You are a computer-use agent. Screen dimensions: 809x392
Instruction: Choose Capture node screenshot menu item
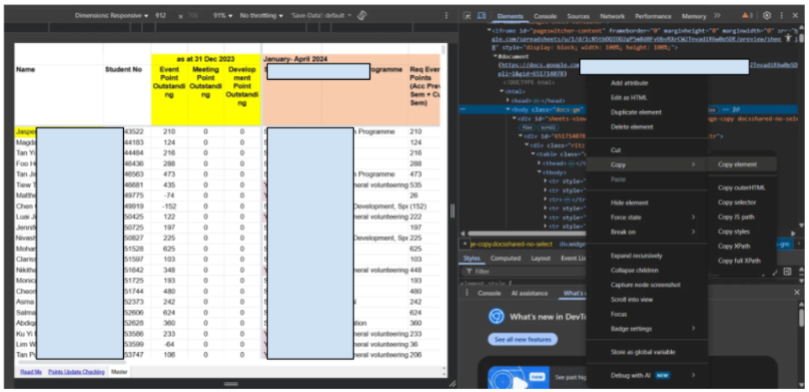point(646,285)
